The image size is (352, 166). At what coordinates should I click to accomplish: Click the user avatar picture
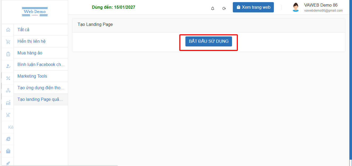pos(296,7)
